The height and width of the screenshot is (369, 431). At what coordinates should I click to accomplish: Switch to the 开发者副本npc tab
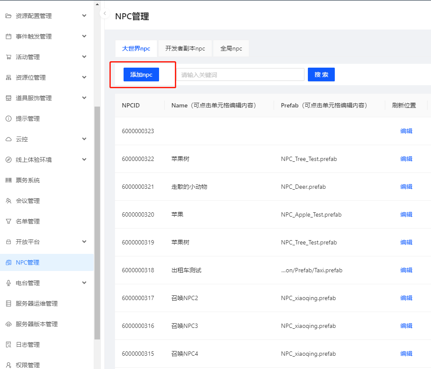coord(185,49)
